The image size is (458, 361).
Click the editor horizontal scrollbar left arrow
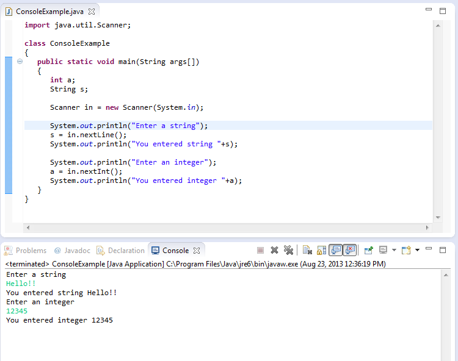click(x=28, y=227)
